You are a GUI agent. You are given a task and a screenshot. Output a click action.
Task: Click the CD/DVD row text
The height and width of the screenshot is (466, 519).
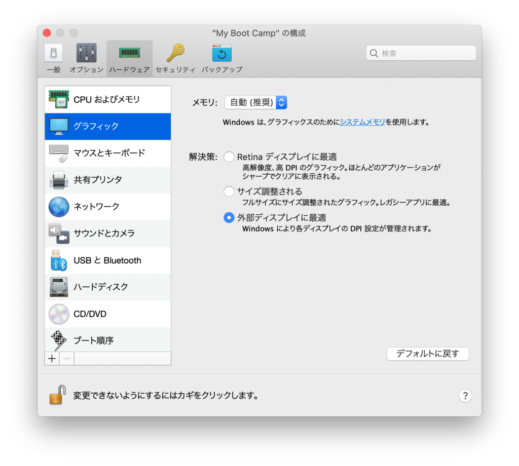point(90,314)
